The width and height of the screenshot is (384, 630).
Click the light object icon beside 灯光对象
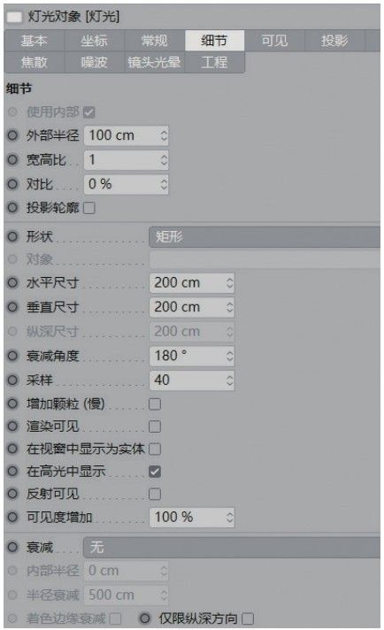coord(14,17)
